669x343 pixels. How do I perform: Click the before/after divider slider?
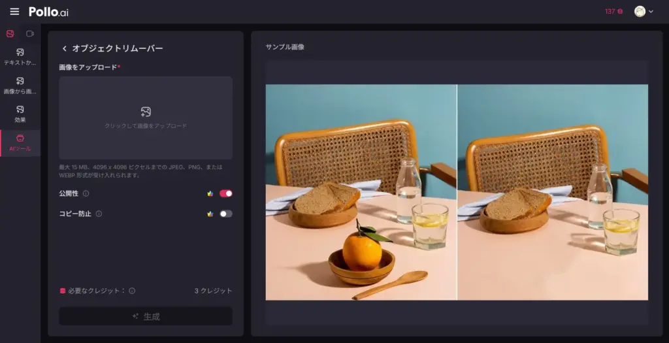(x=457, y=192)
